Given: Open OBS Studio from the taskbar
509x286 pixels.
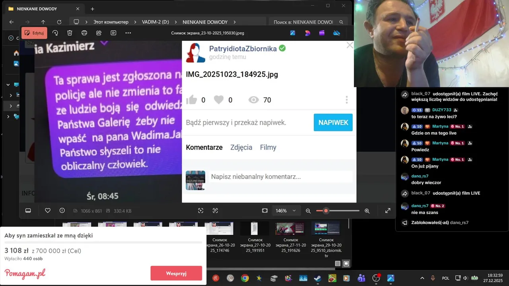Looking at the screenshot, I should tap(376, 278).
